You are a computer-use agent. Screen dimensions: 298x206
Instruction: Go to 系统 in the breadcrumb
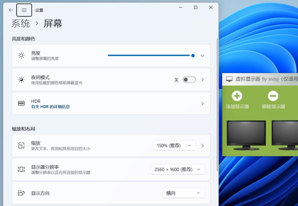point(21,23)
